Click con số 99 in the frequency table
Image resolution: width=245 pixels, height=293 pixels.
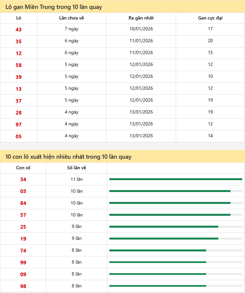(x=23, y=263)
